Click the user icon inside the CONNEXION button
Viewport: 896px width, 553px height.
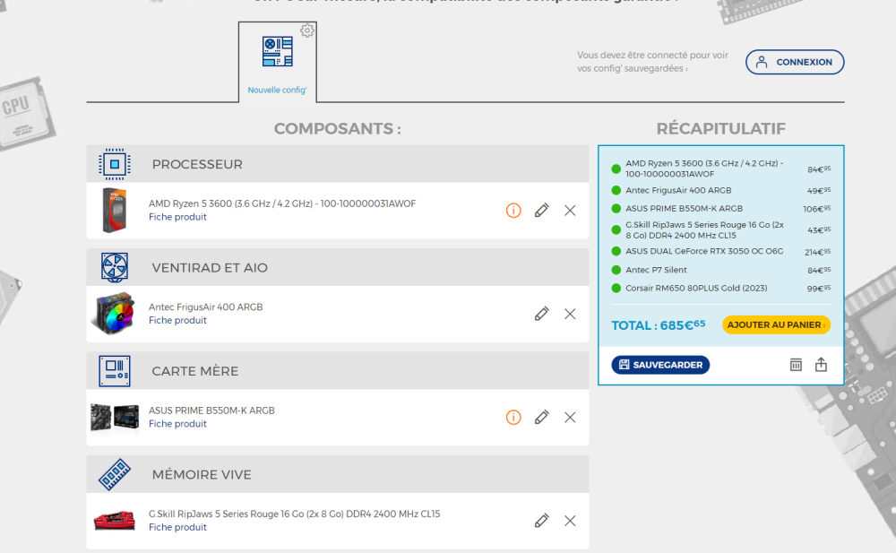pos(762,62)
